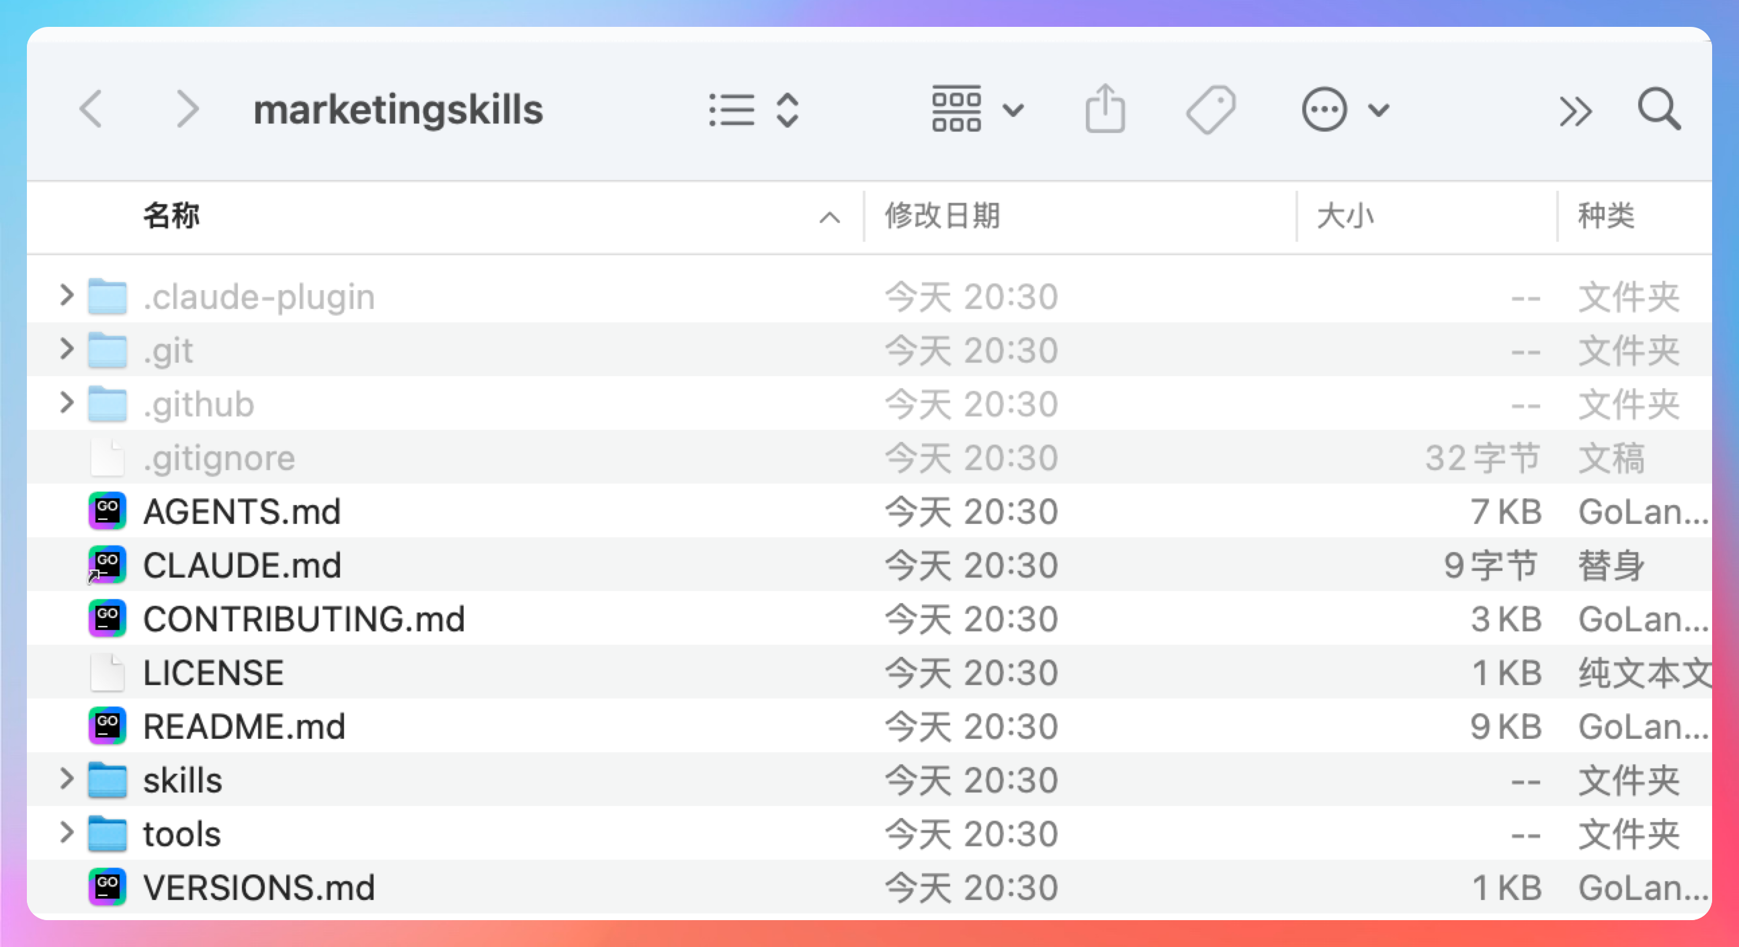Click the back navigation arrow

coord(91,109)
